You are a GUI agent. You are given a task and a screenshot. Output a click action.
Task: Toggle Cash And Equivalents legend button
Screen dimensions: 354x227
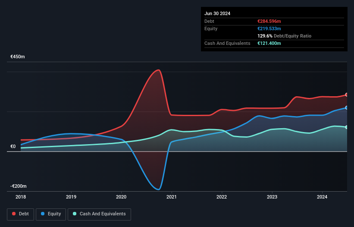pos(99,214)
